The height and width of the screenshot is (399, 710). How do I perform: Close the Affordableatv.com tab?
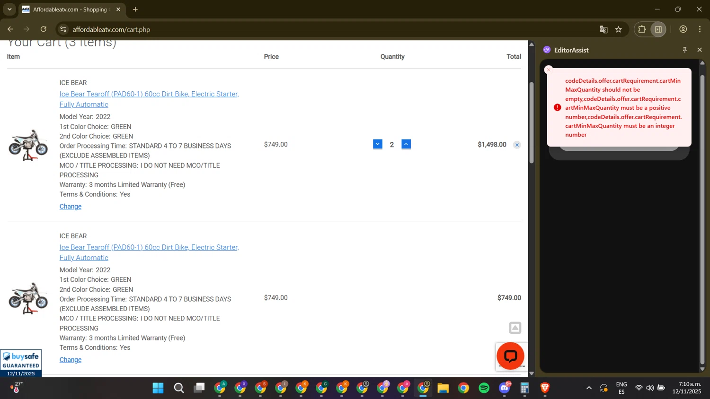(118, 9)
